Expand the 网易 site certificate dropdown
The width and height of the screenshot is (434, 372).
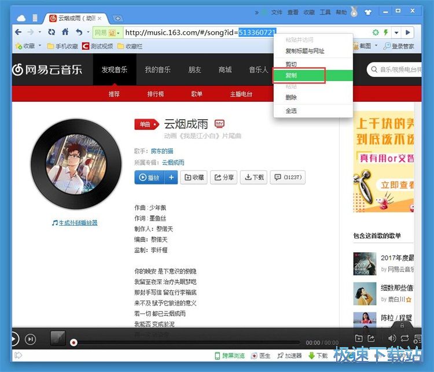pyautogui.click(x=118, y=33)
